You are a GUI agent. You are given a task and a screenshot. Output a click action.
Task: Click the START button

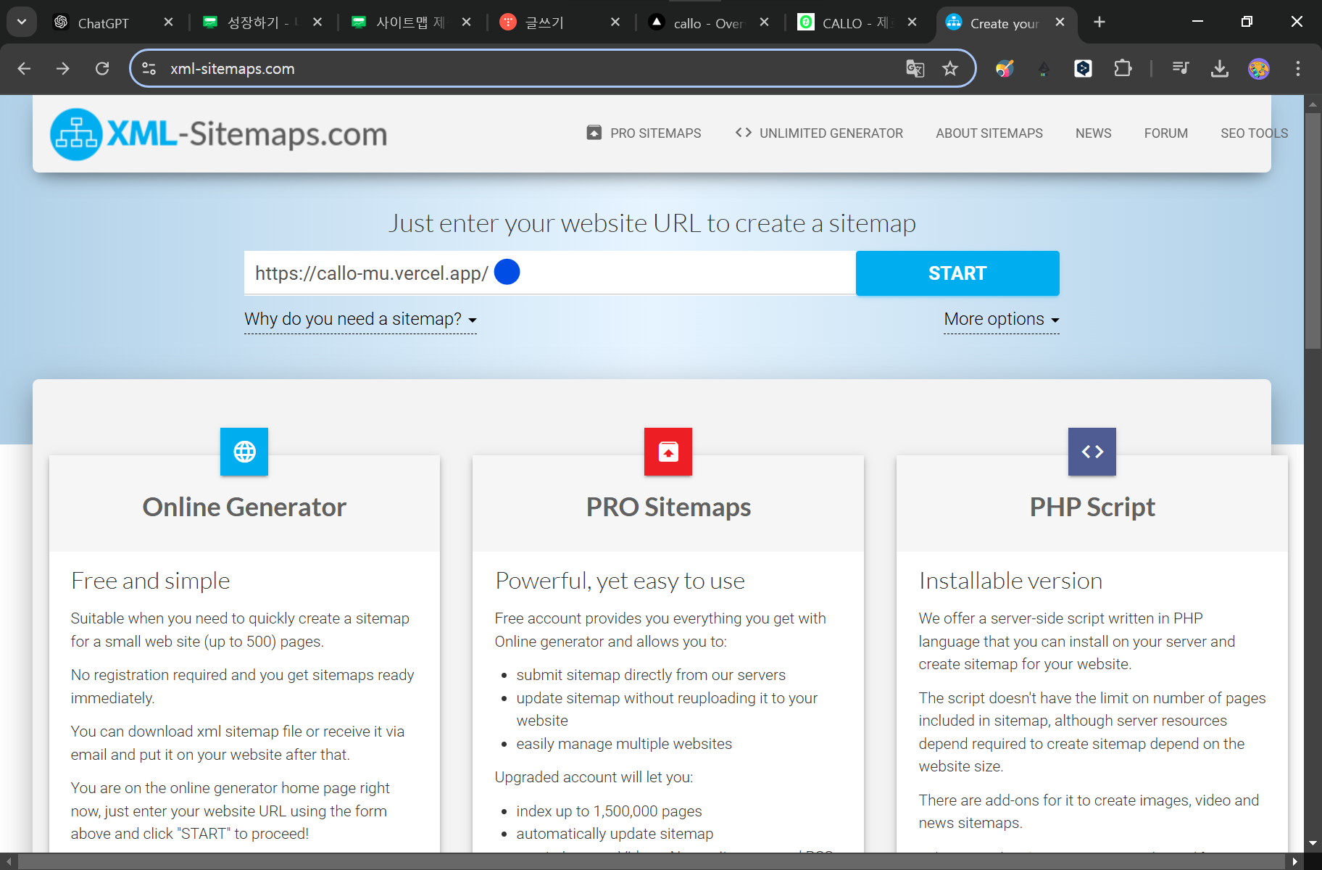click(x=957, y=273)
